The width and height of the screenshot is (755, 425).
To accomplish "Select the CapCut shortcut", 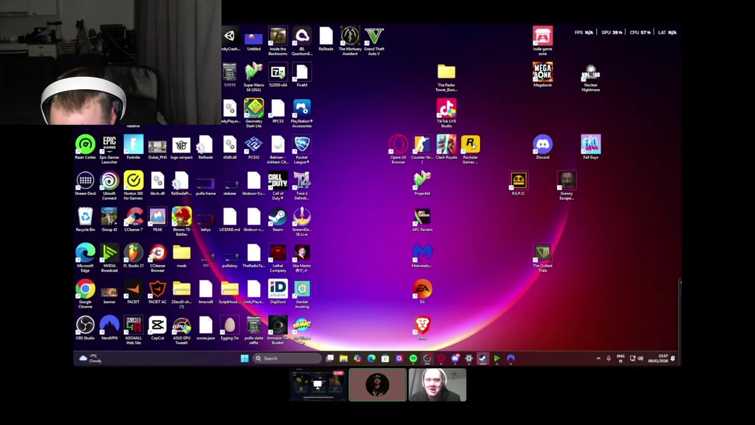I will 157,327.
